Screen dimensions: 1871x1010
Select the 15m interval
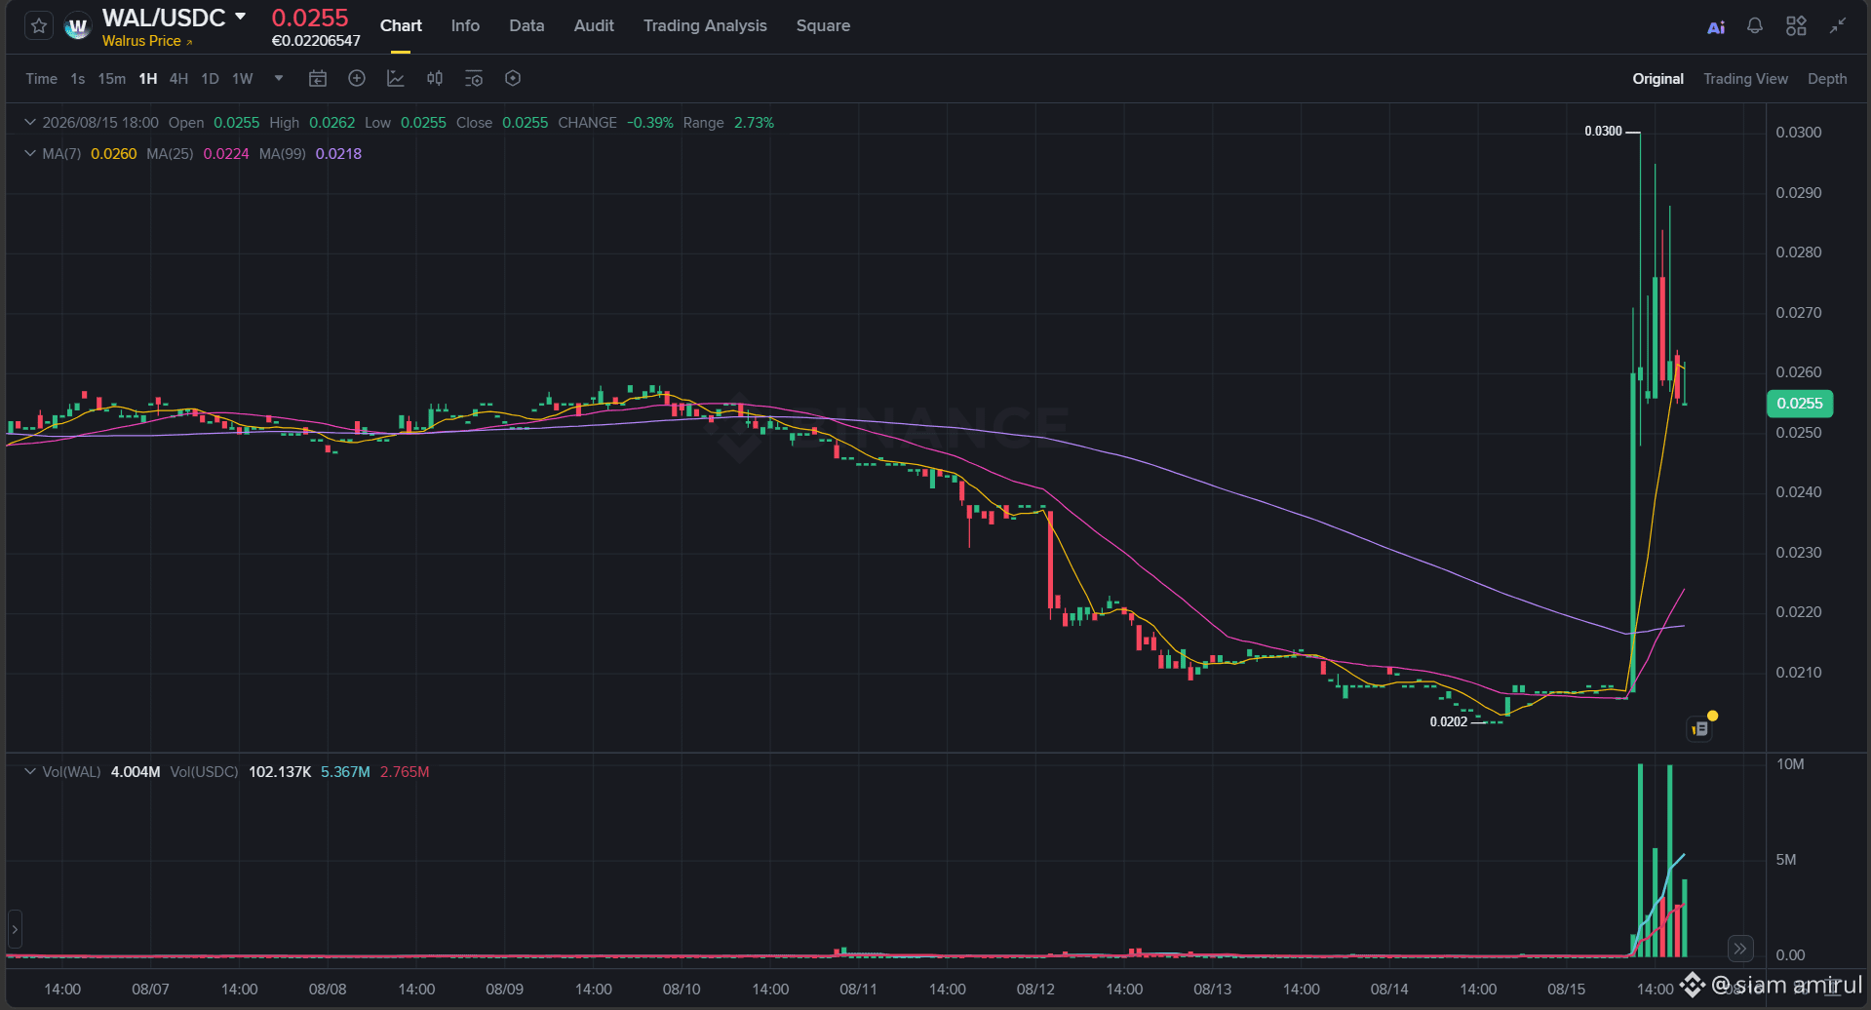[111, 79]
